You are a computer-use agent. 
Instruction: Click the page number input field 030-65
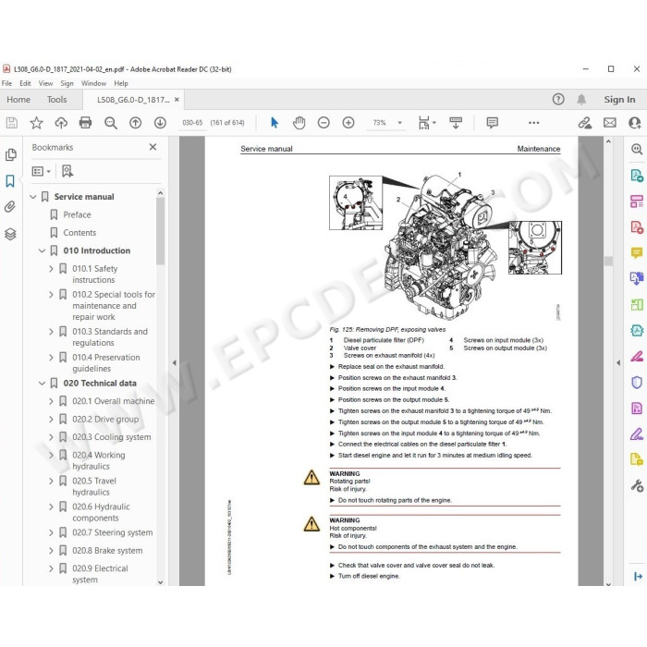[x=192, y=123]
